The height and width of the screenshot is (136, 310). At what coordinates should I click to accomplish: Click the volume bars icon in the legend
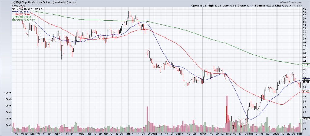point(13,20)
